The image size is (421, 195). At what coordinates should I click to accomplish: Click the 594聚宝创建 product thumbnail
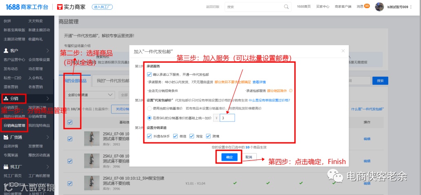point(92,183)
